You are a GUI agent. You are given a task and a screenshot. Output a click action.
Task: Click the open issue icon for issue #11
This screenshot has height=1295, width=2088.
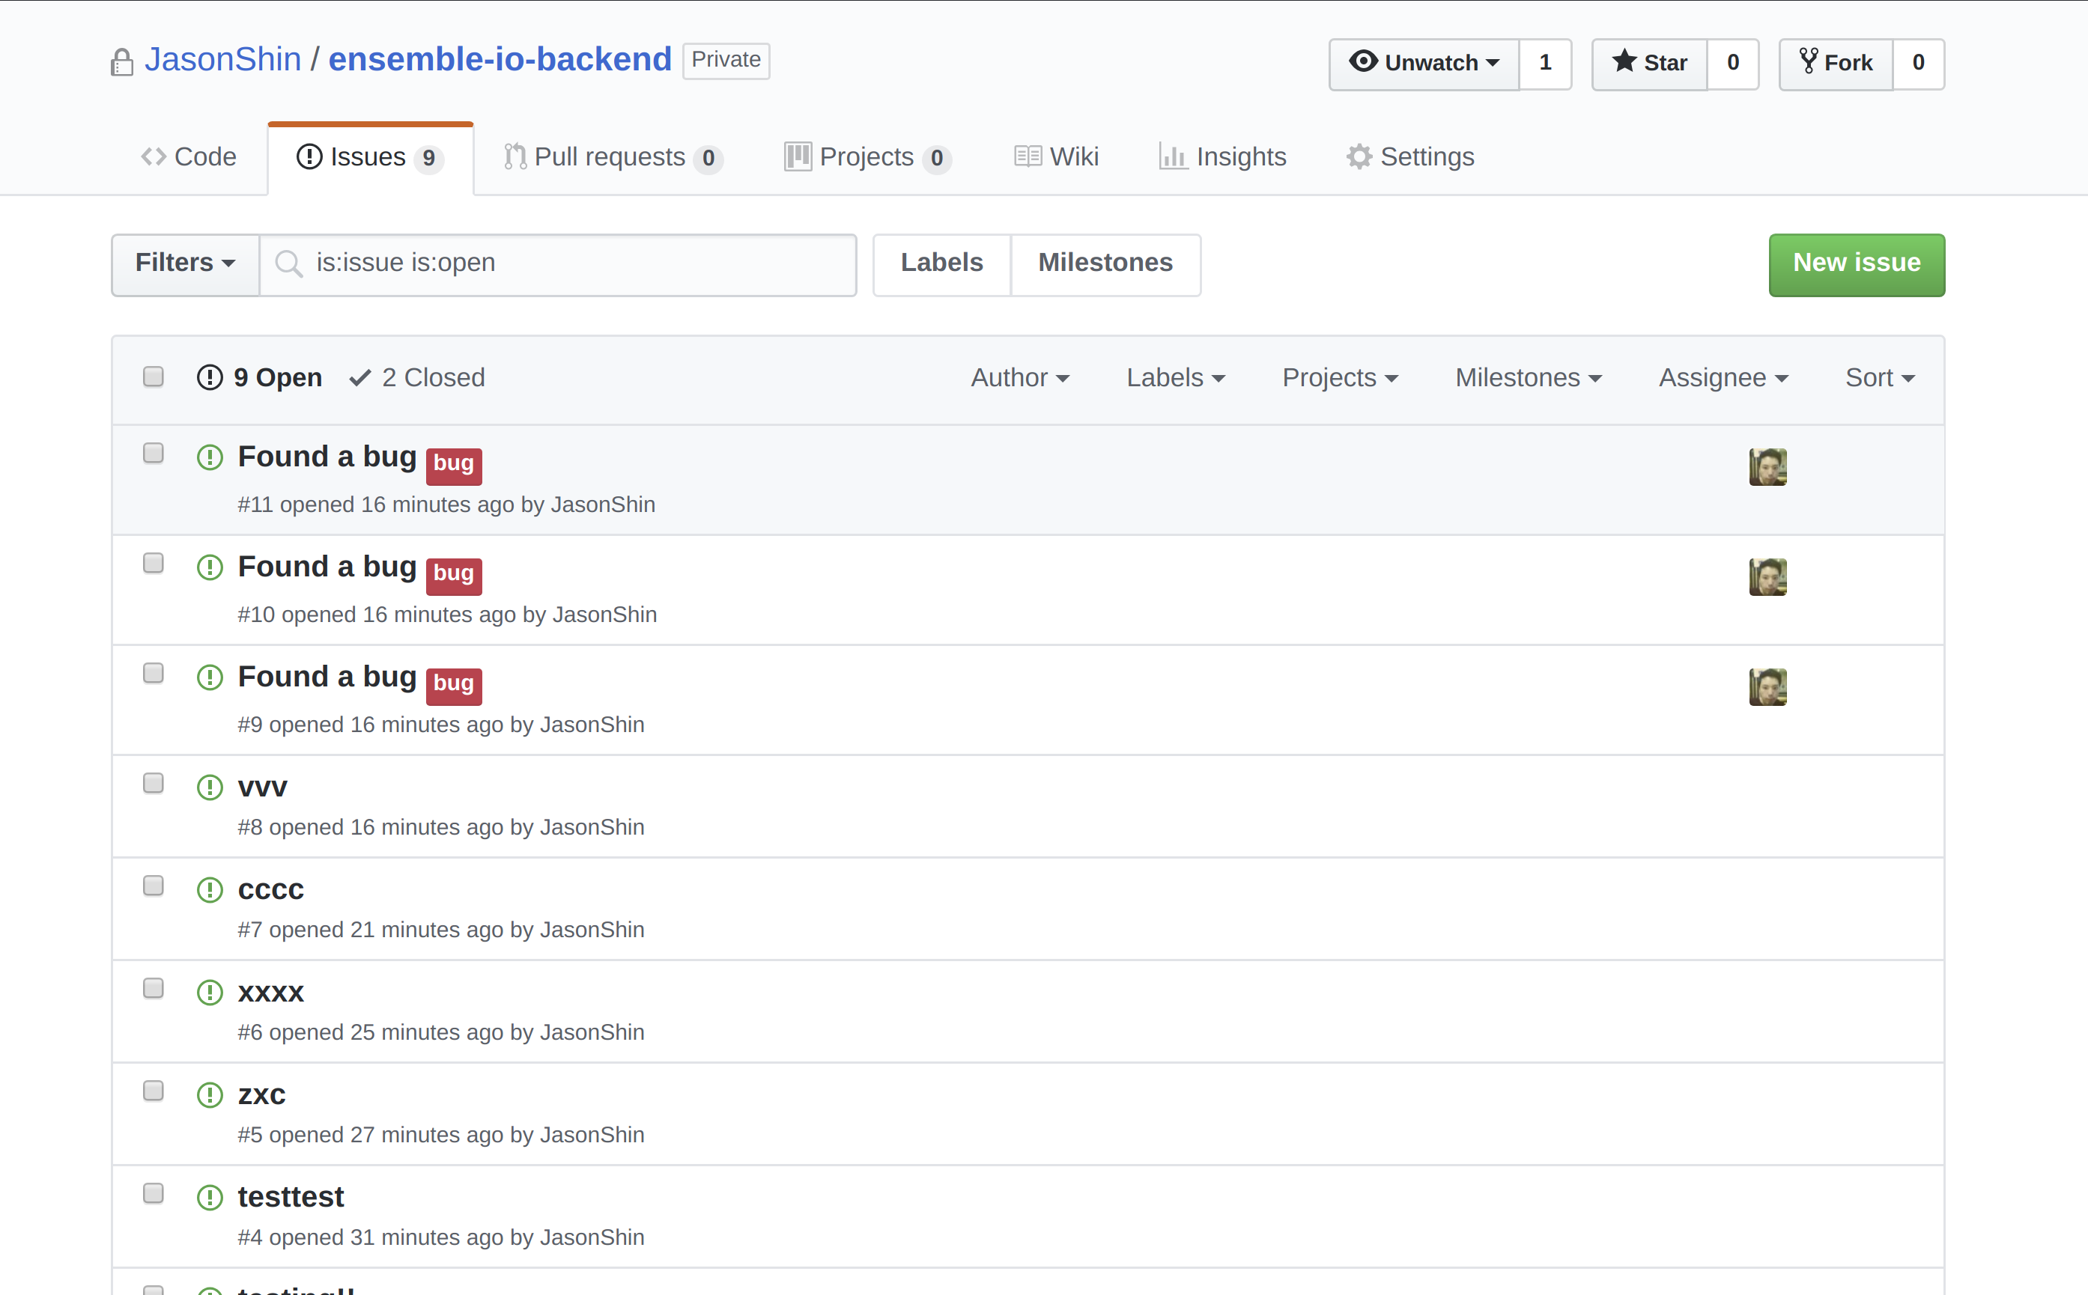tap(210, 457)
